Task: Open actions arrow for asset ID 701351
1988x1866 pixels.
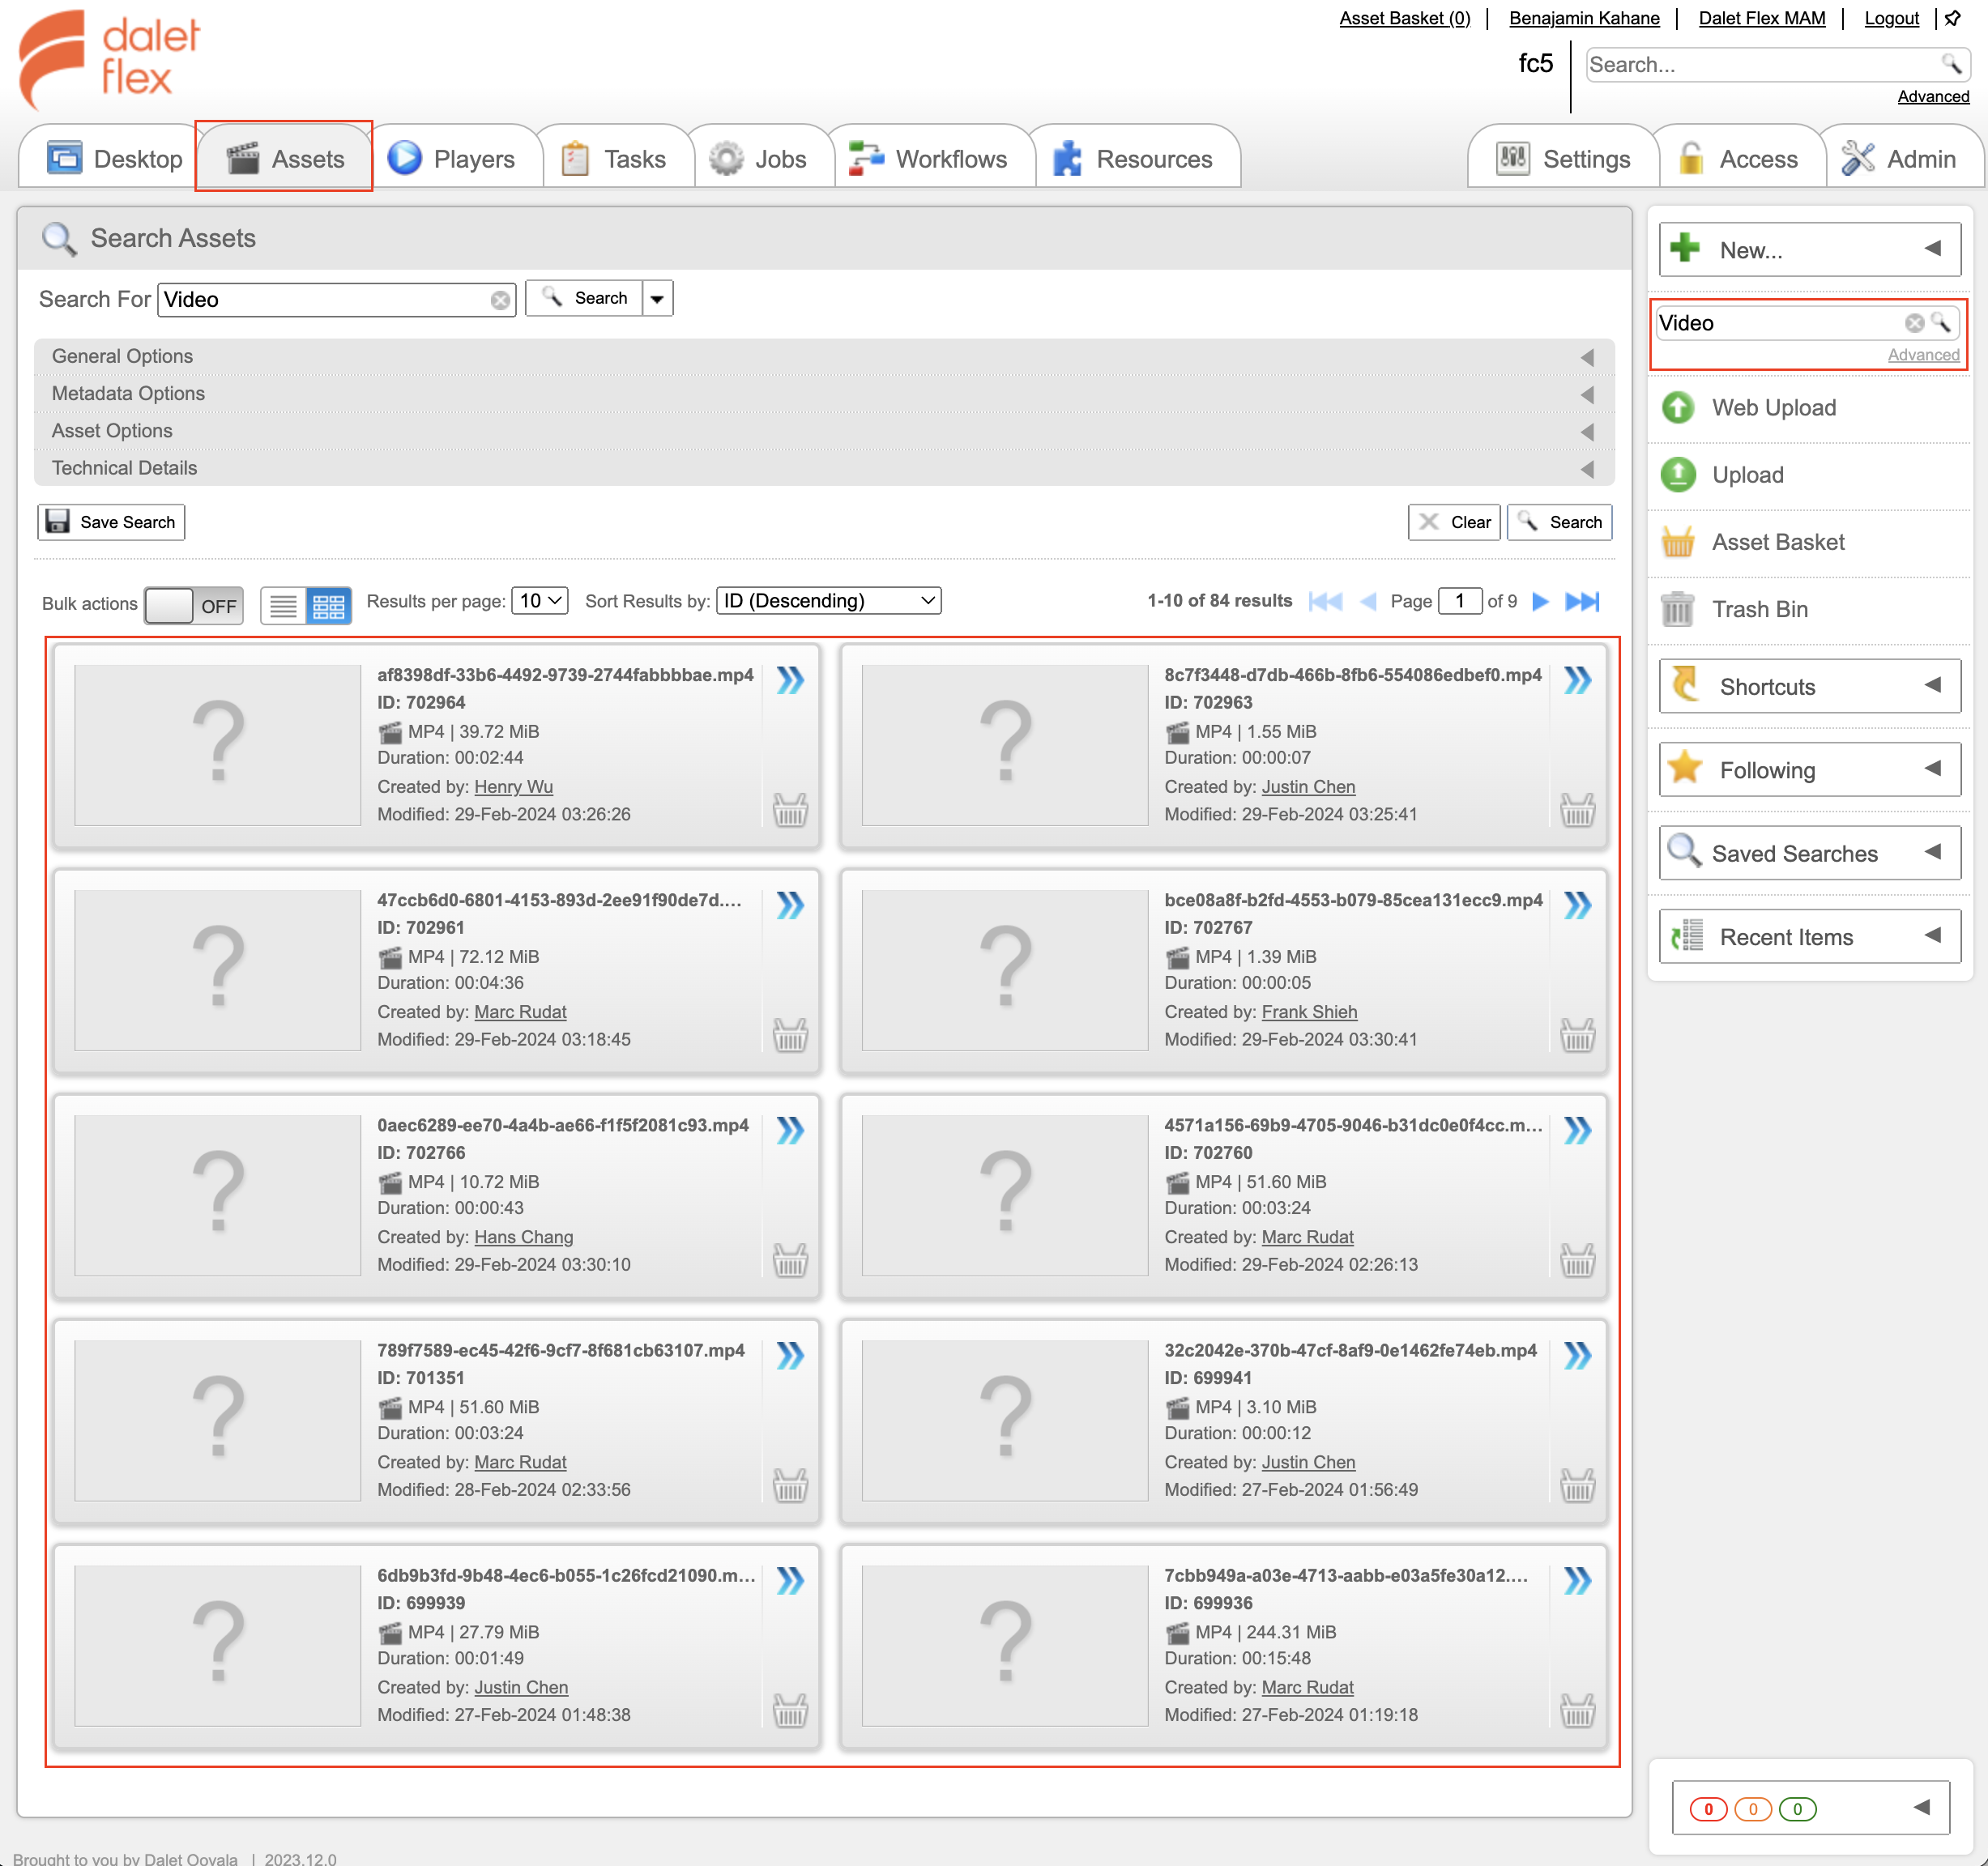Action: pyautogui.click(x=790, y=1355)
